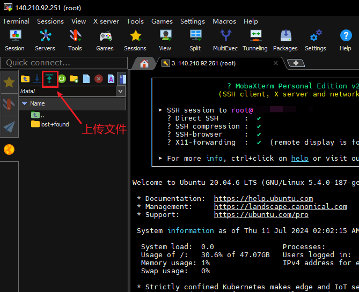Open the Settings menu
The height and width of the screenshot is (292, 359).
[x=193, y=21]
